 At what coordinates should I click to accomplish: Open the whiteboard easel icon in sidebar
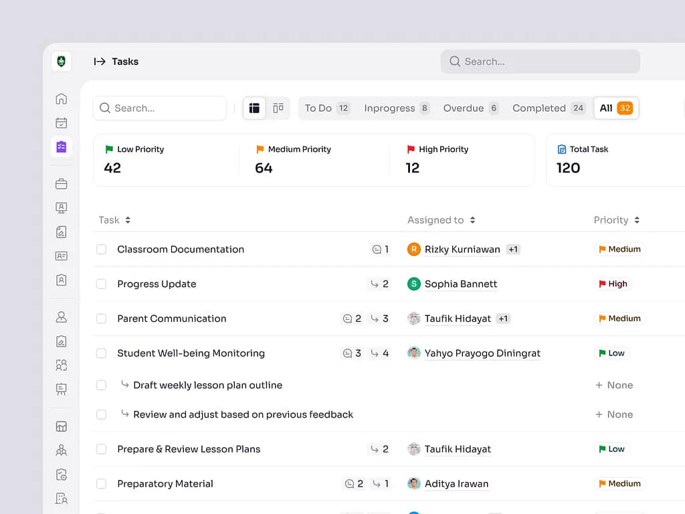[x=61, y=389]
